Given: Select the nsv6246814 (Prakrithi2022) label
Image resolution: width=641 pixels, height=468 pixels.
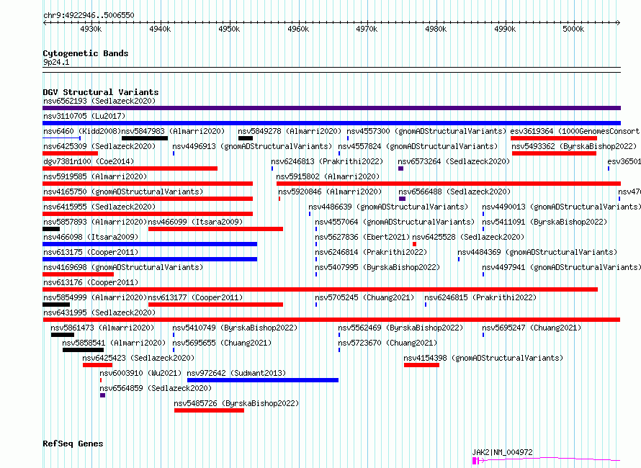Looking at the screenshot, I should click(371, 252).
